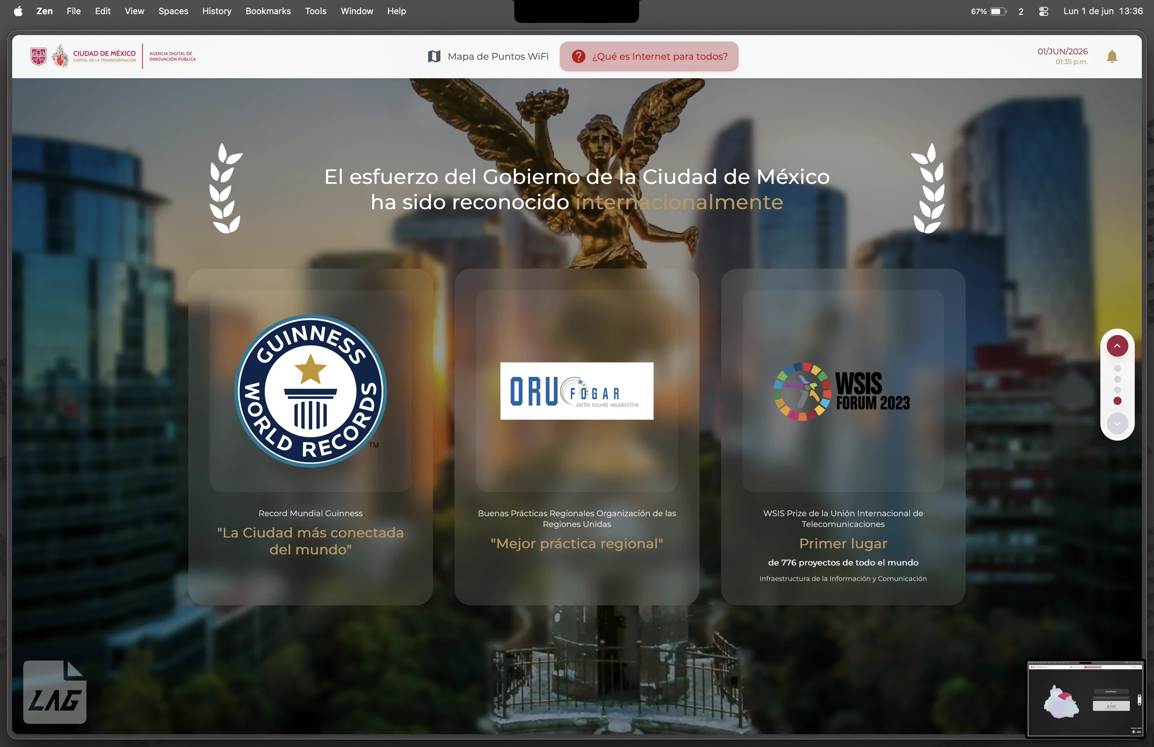The height and width of the screenshot is (747, 1154).
Task: Click the battery status icon
Action: coord(998,11)
